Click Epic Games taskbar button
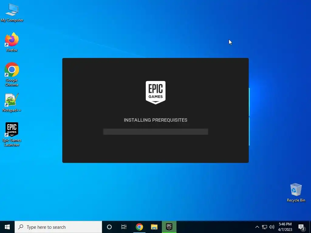 pos(169,227)
